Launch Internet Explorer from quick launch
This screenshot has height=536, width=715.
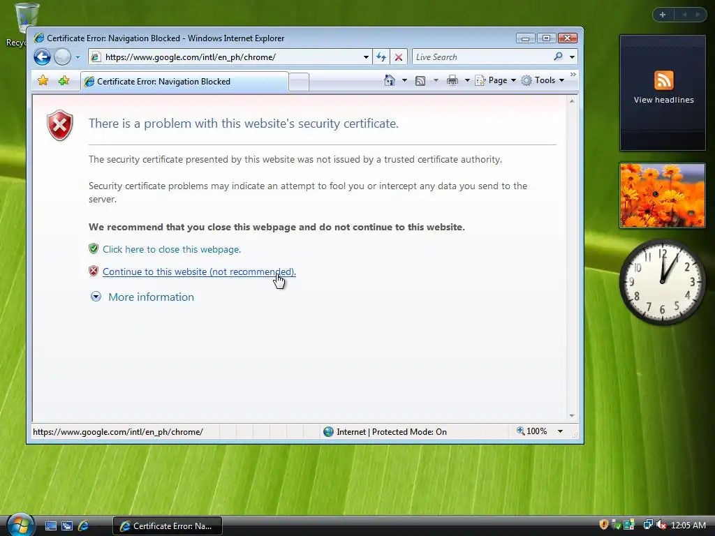(83, 526)
